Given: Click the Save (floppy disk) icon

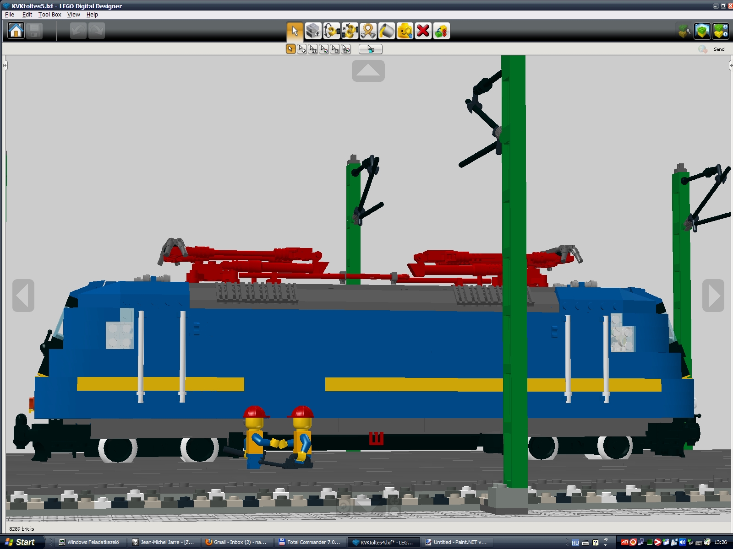Looking at the screenshot, I should click(x=34, y=31).
